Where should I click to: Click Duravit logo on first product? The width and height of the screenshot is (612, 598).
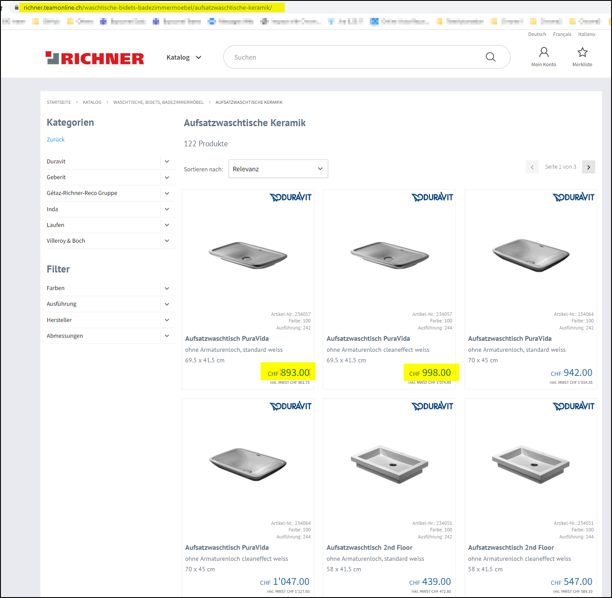point(290,198)
